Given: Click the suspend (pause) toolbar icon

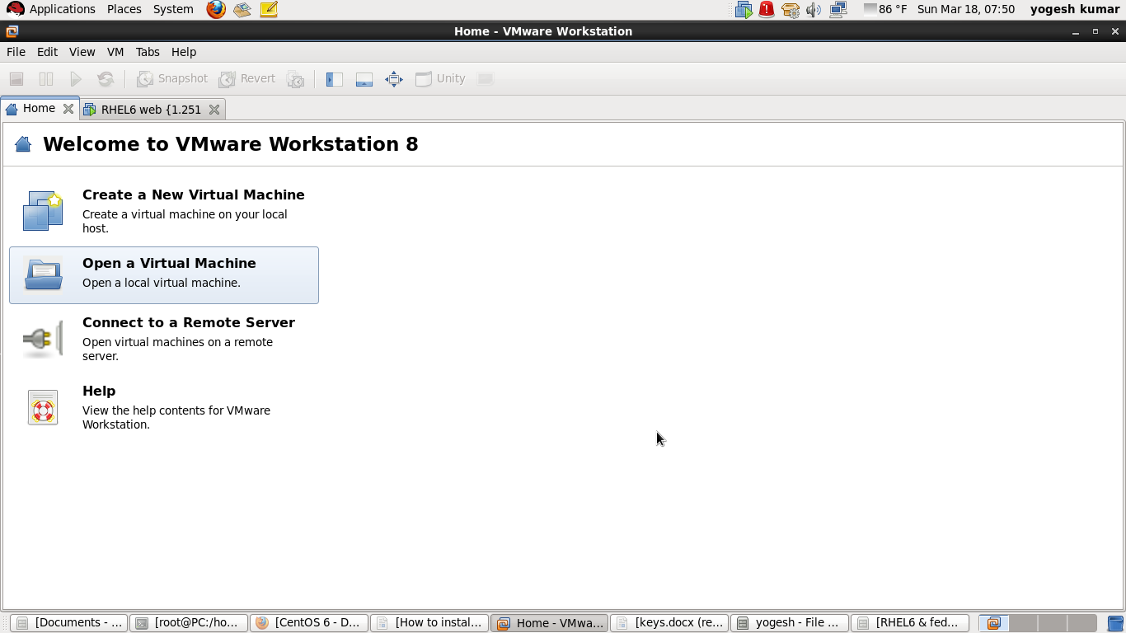Looking at the screenshot, I should [x=46, y=79].
